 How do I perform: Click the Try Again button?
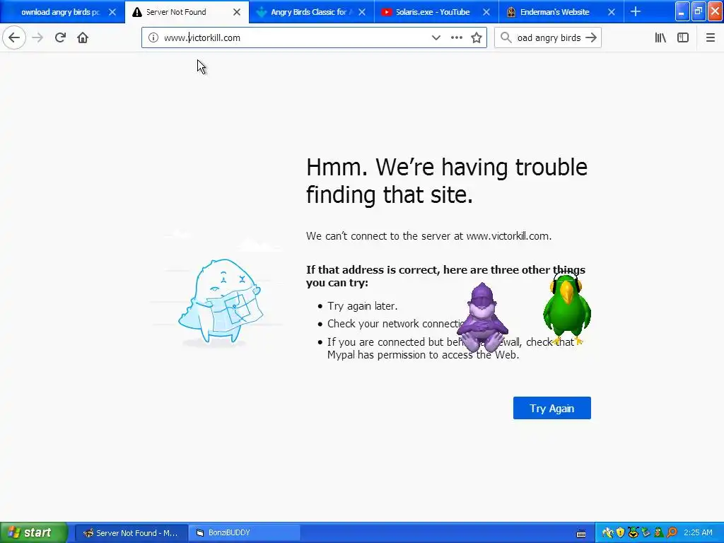point(551,408)
